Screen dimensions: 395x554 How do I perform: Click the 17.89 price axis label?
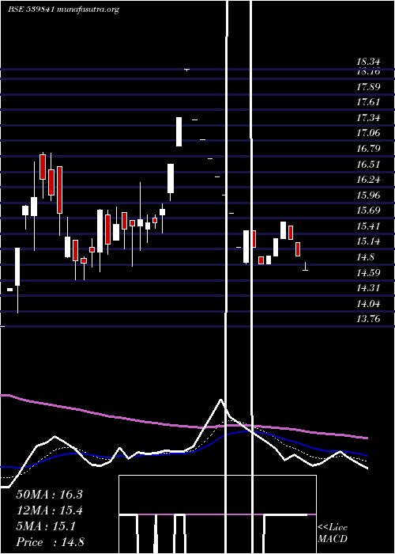pyautogui.click(x=368, y=86)
